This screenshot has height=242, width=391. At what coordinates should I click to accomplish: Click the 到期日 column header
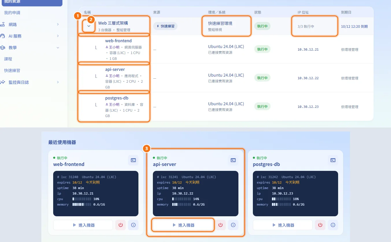[x=346, y=12]
